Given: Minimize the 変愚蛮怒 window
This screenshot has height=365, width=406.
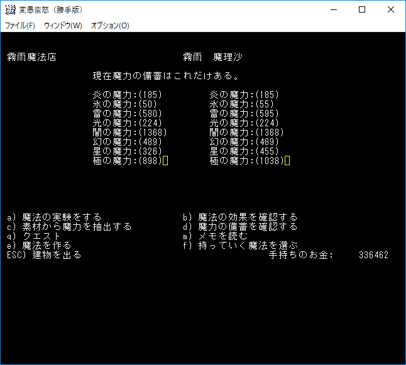Looking at the screenshot, I should [x=333, y=10].
